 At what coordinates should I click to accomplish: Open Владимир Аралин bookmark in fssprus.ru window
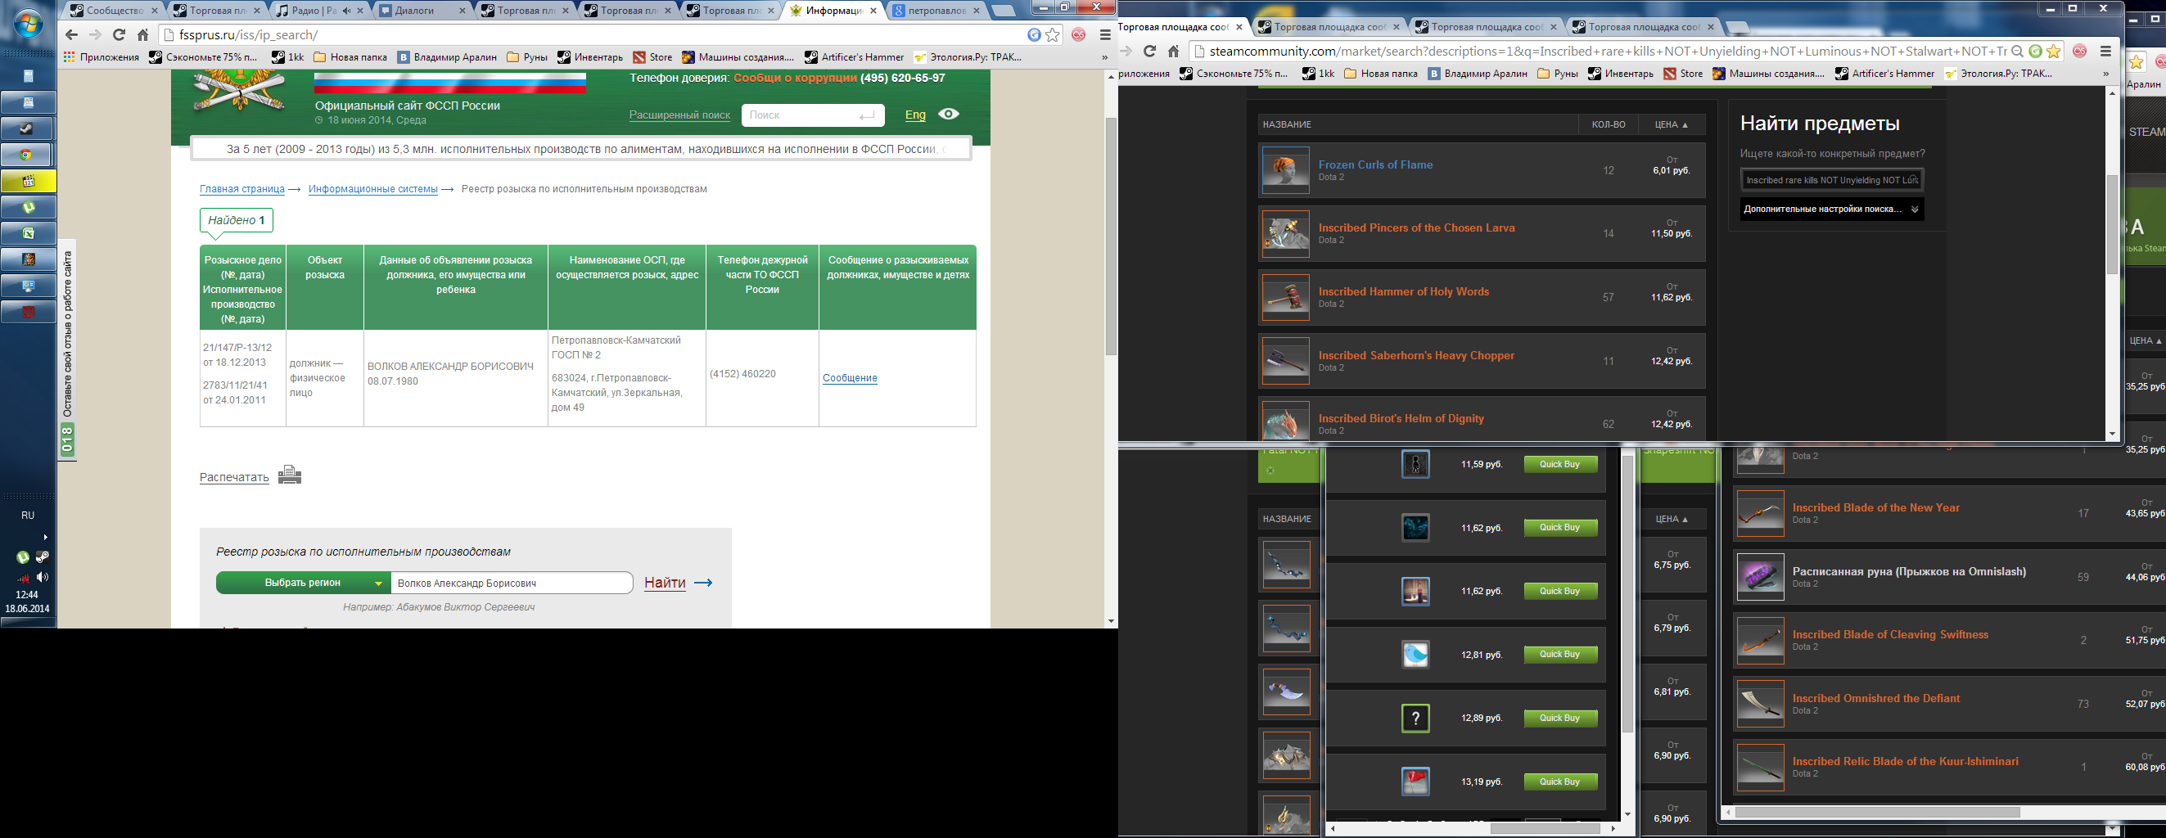[446, 57]
